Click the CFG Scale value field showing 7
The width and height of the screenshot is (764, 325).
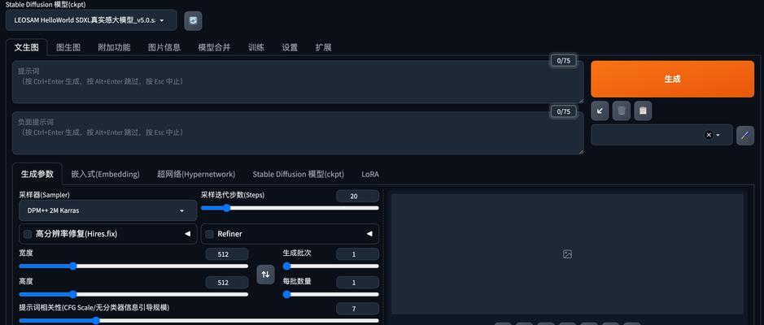point(358,309)
